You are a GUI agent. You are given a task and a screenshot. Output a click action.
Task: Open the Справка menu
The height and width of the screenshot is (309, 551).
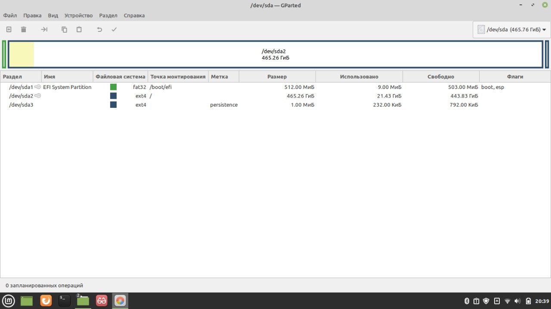tap(134, 15)
